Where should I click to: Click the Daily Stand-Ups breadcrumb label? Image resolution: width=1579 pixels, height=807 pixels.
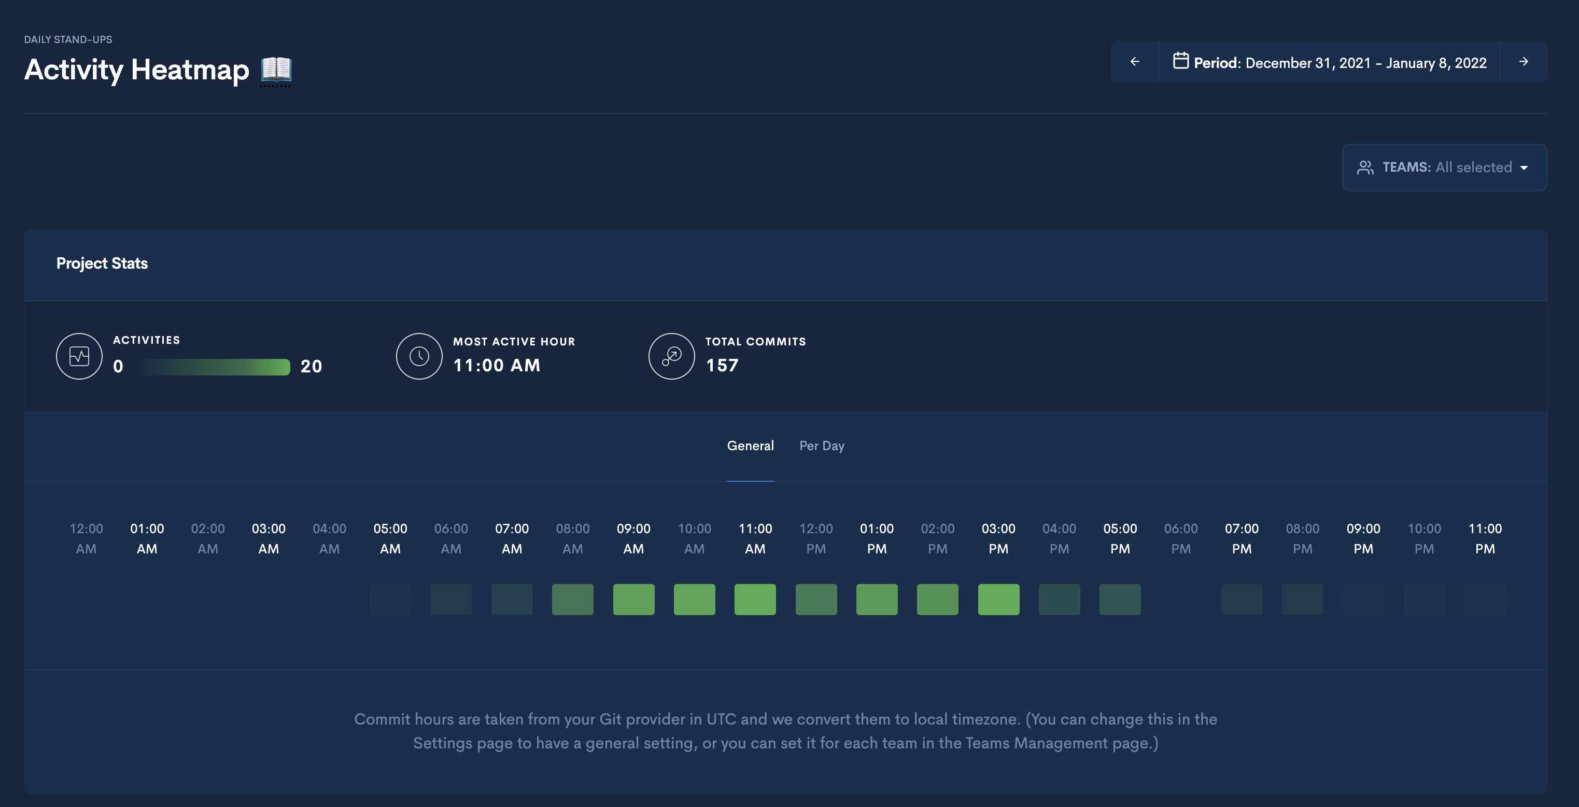(68, 39)
